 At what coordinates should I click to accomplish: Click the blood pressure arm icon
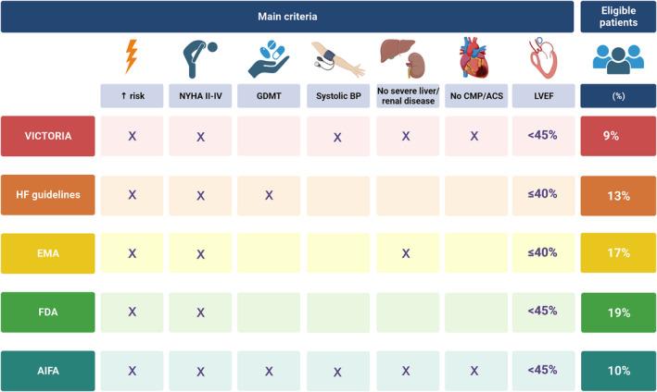(x=337, y=59)
